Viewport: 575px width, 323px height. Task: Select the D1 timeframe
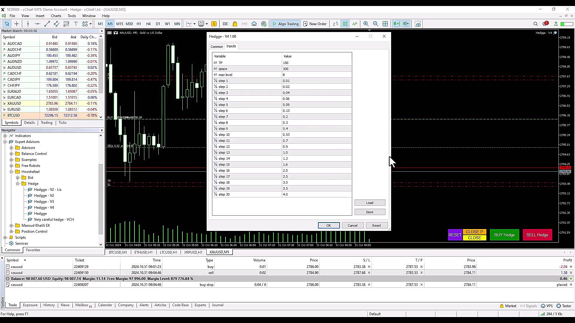point(158,24)
